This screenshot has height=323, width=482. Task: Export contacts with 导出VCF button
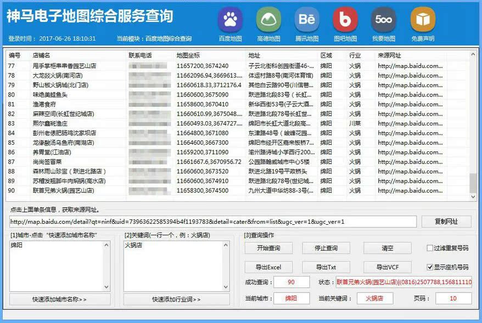pos(388,267)
